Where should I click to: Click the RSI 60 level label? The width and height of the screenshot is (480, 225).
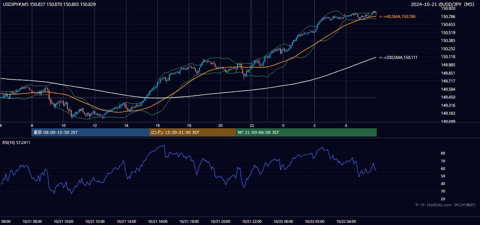pos(443,168)
